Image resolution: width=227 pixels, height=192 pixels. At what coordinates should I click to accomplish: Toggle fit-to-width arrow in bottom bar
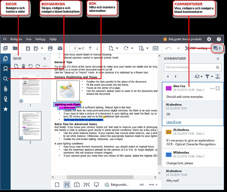coord(152,185)
